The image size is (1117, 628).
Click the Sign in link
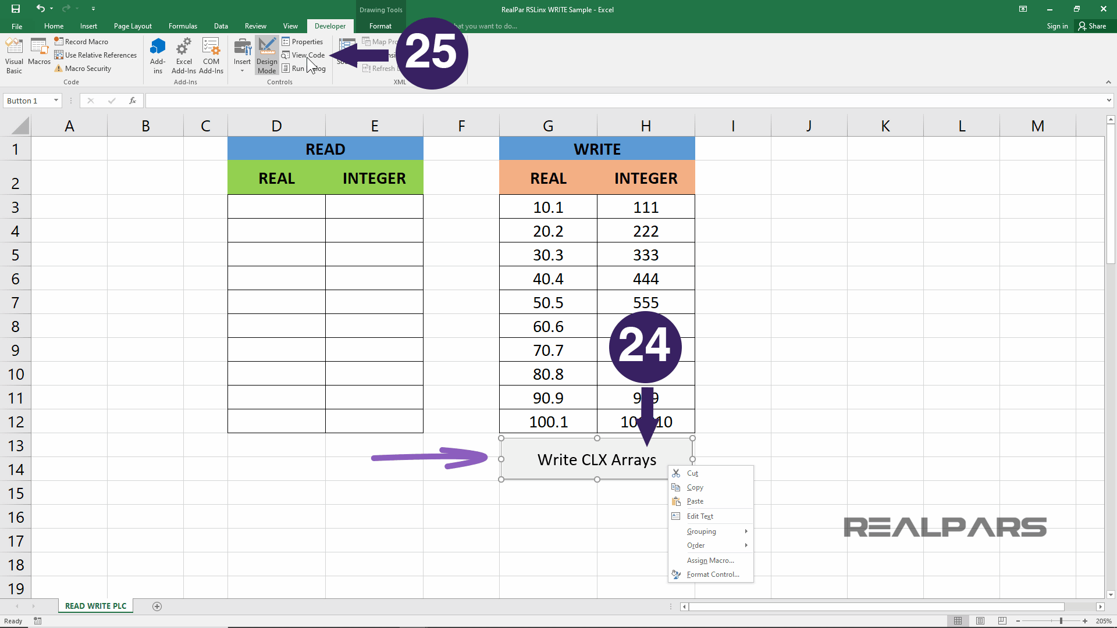click(1057, 26)
